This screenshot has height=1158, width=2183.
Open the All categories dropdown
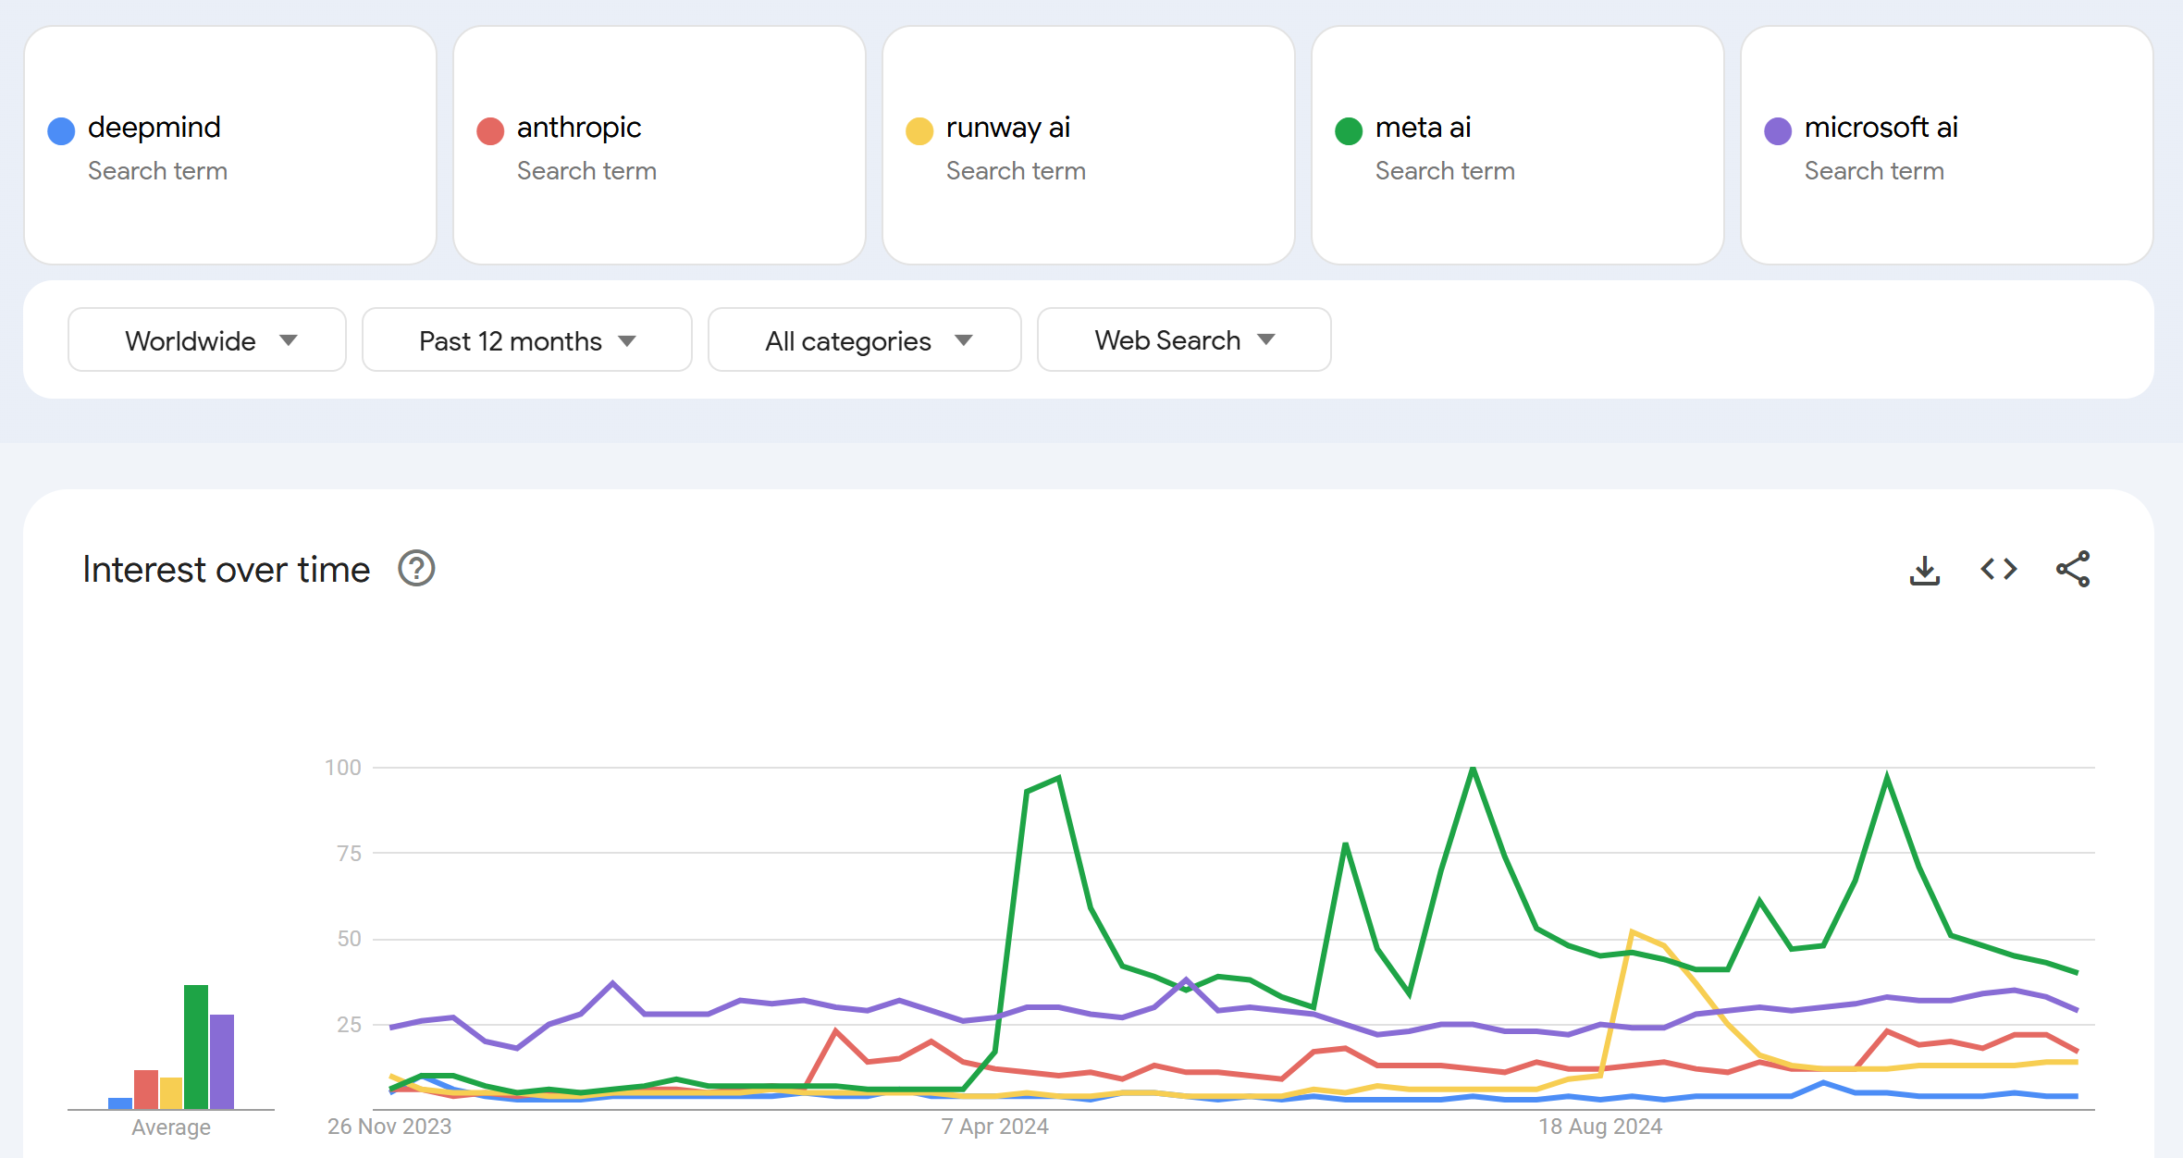pyautogui.click(x=865, y=340)
